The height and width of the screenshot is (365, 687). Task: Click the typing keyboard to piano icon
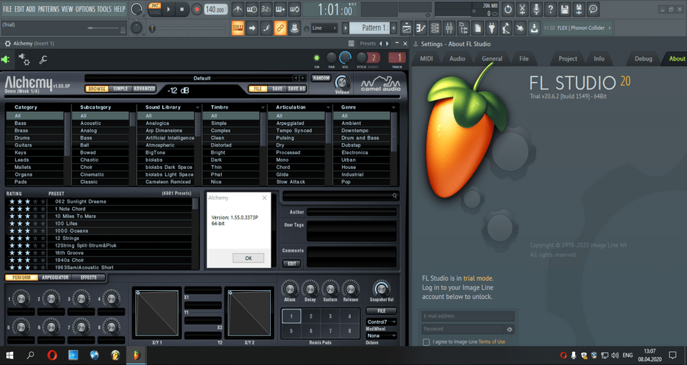pyautogui.click(x=238, y=28)
